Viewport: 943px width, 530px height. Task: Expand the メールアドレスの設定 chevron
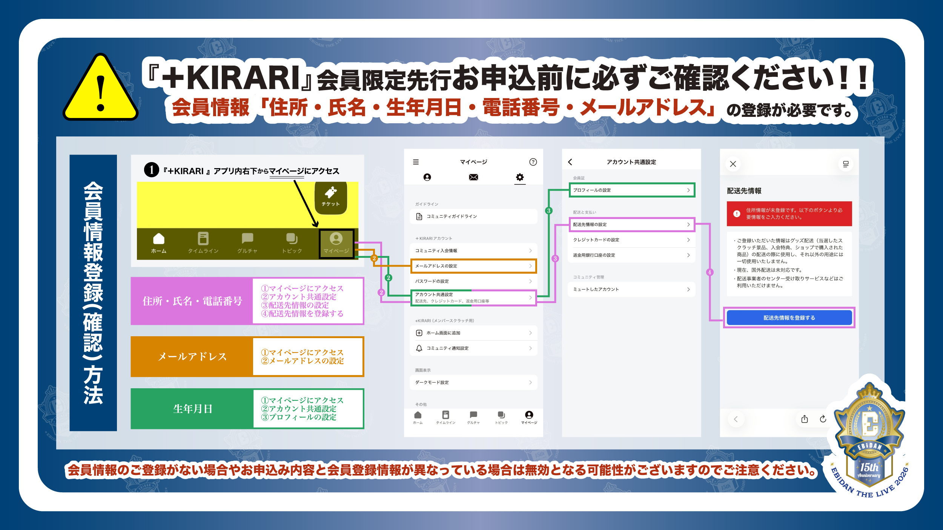[x=530, y=266]
